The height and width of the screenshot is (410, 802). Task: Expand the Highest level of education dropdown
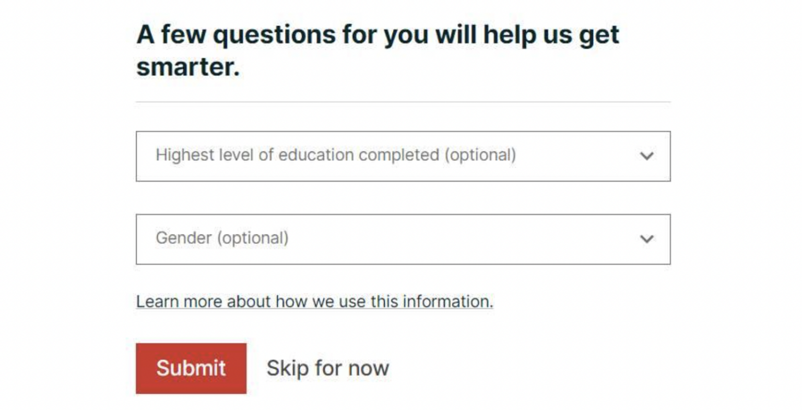tap(402, 156)
